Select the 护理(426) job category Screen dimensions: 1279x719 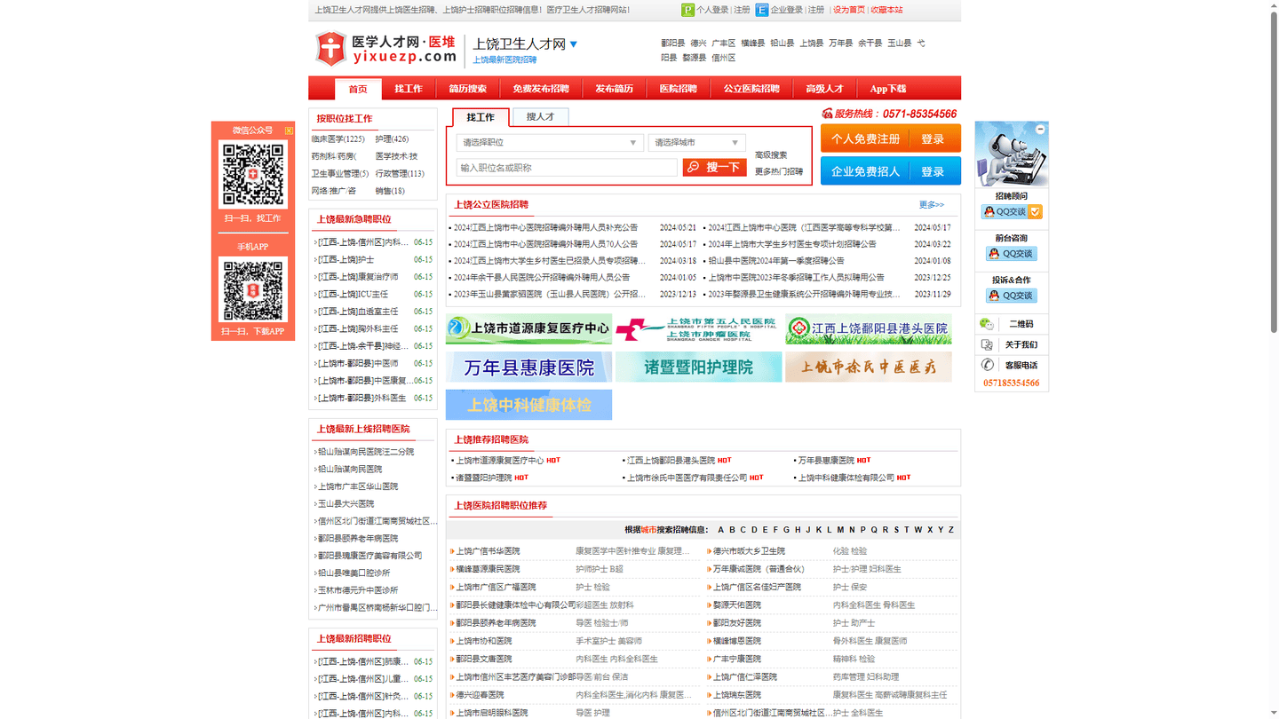[392, 139]
